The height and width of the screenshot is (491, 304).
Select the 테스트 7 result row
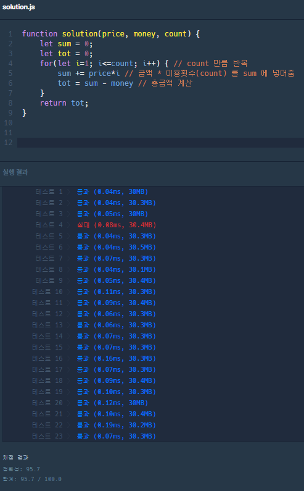(96, 258)
